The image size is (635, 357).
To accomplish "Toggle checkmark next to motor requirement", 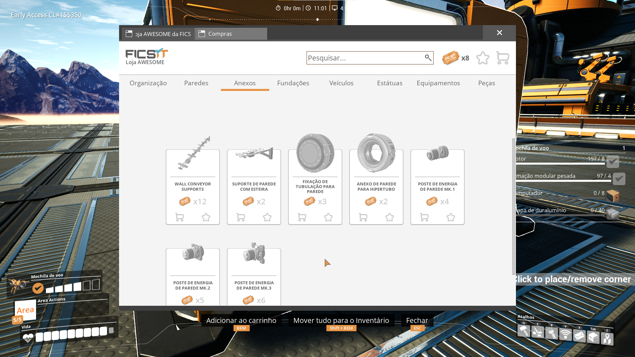I will [613, 162].
